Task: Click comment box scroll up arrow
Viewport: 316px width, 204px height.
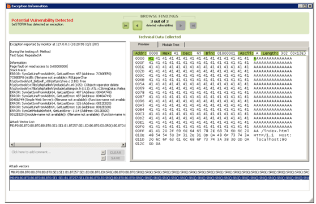Action: [x=103, y=153]
